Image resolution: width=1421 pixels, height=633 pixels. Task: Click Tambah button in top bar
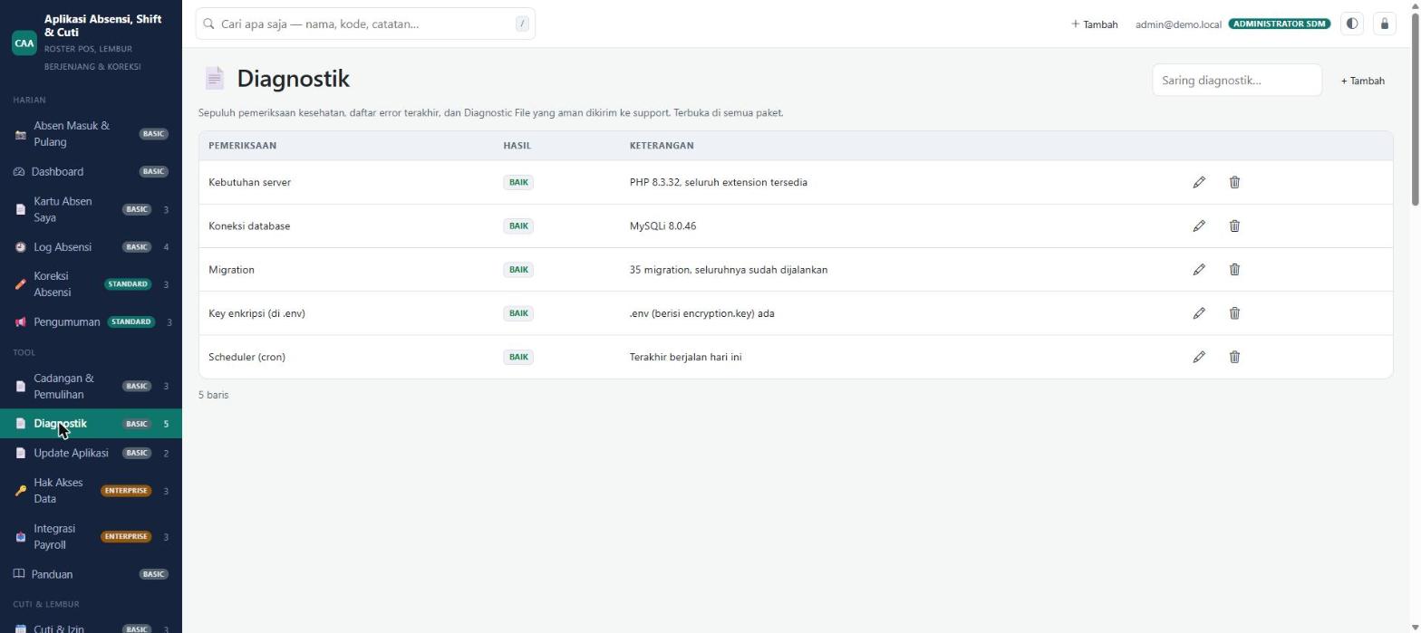click(1094, 24)
